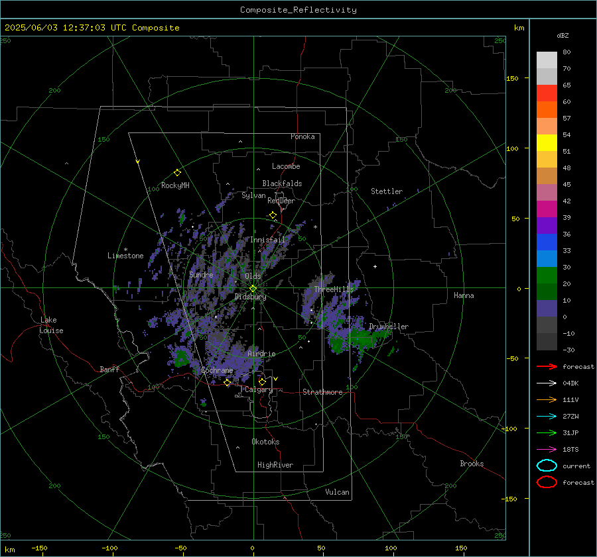Click the Stettler city label
This screenshot has height=557, width=597.
[387, 191]
